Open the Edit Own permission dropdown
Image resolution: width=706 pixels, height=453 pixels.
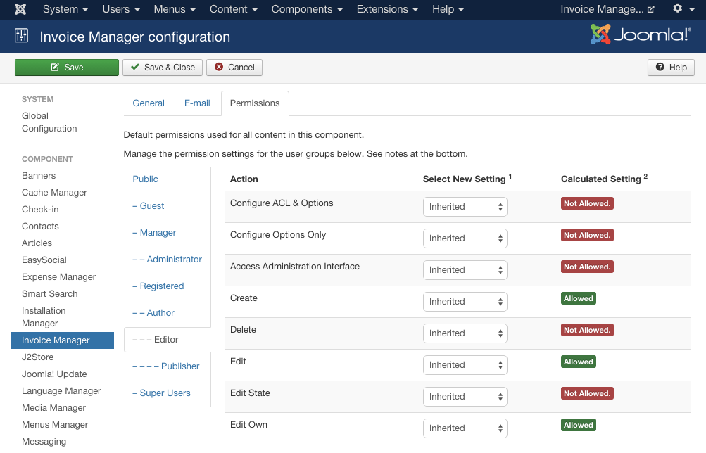(x=465, y=428)
